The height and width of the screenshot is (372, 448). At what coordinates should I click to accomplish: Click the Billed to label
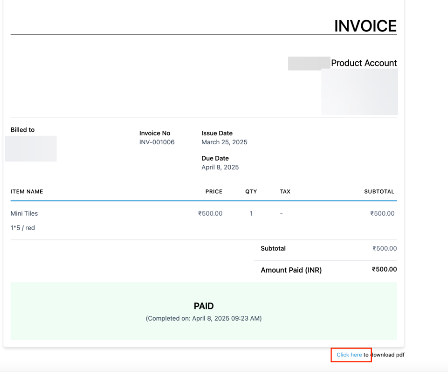(x=23, y=129)
